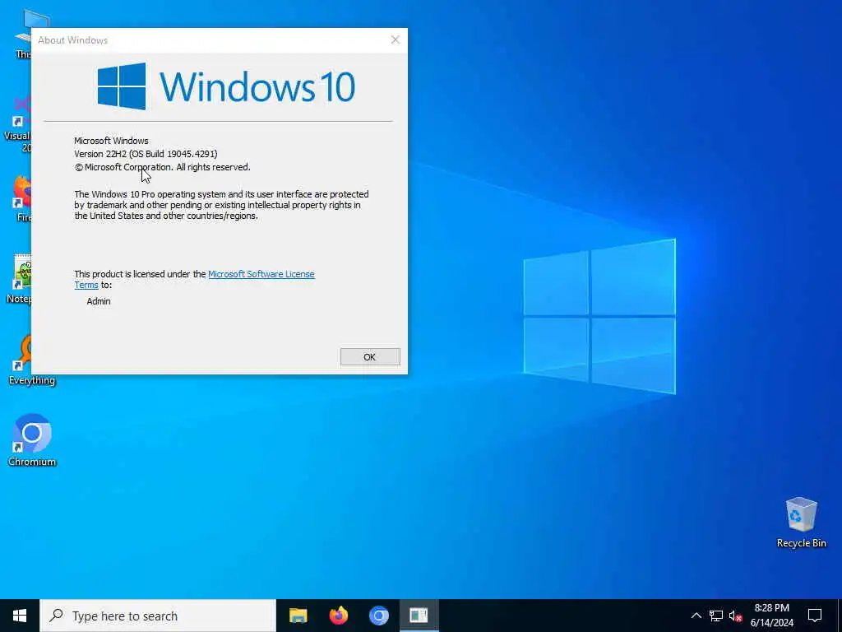Open the clock and date flyout
This screenshot has width=842, height=632.
(x=771, y=616)
